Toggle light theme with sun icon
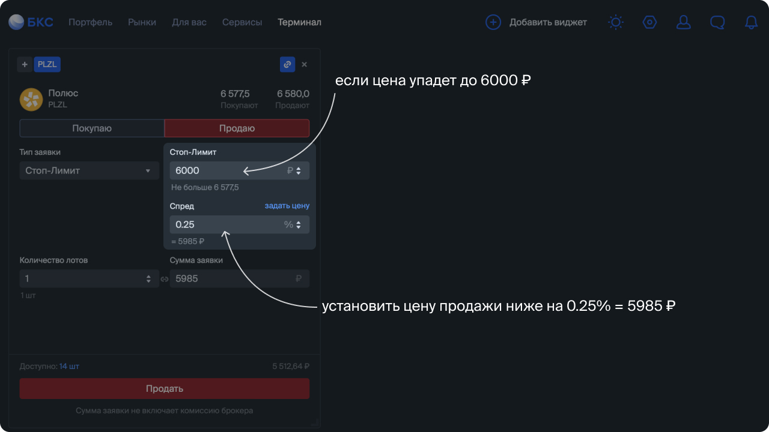The image size is (769, 432). (x=616, y=22)
